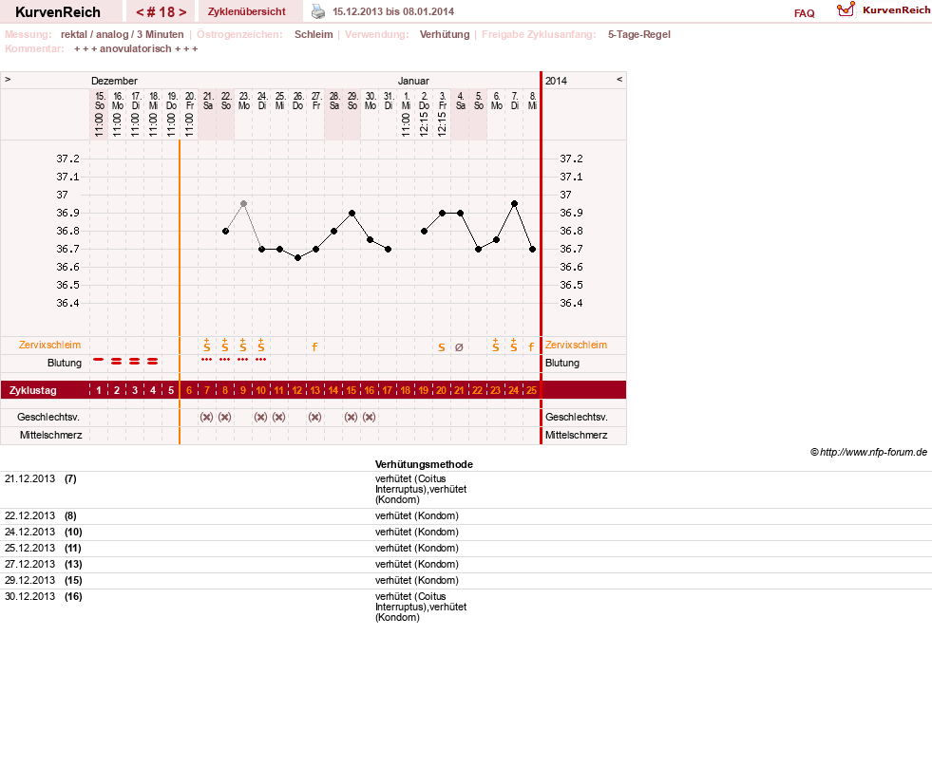Click the left Blutung row label
Screen dimensions: 932x767
pos(65,363)
